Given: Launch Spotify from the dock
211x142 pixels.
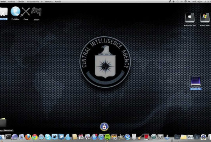Looking at the screenshot, I should 107,137.
